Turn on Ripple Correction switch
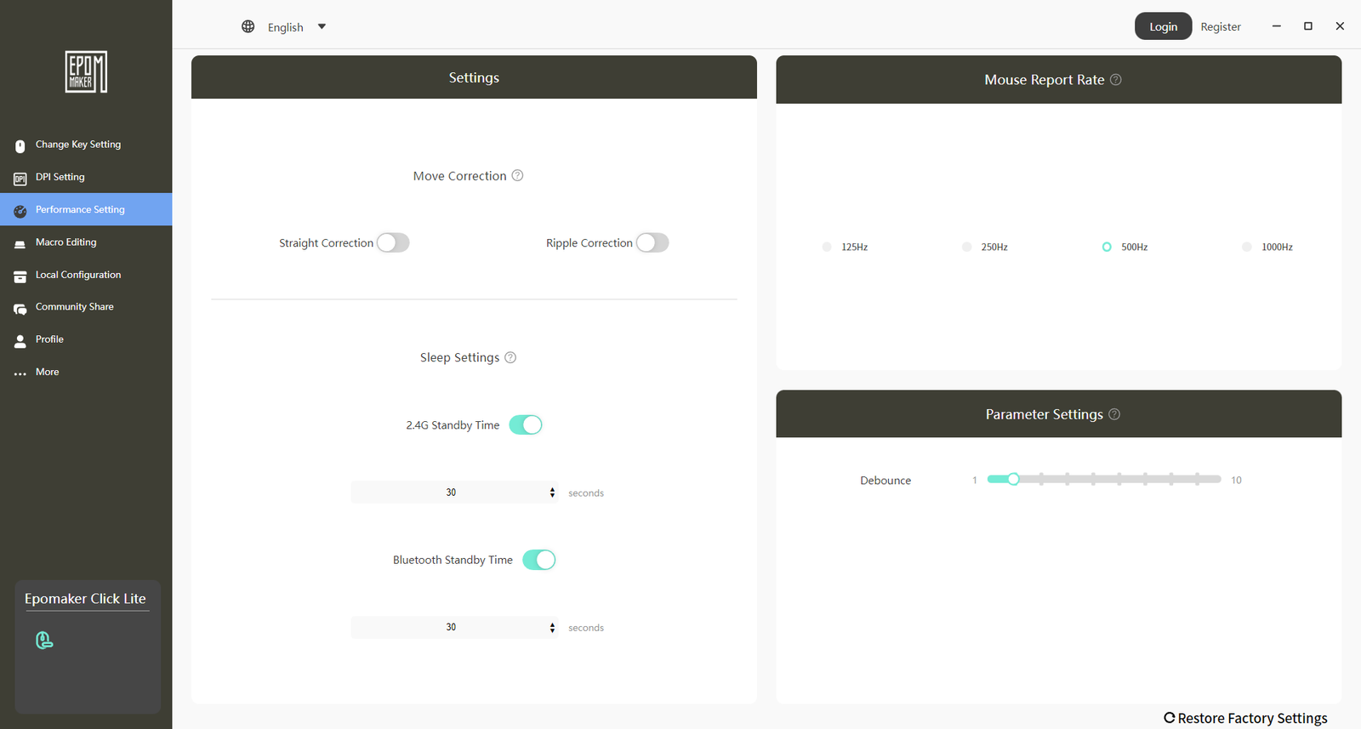The width and height of the screenshot is (1361, 729). click(x=652, y=243)
